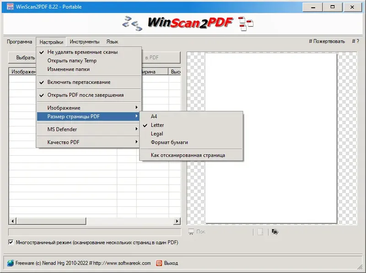Image resolution: width=366 pixels, height=273 pixels.
Task: Click the Изображение column header
Action: click(22, 72)
